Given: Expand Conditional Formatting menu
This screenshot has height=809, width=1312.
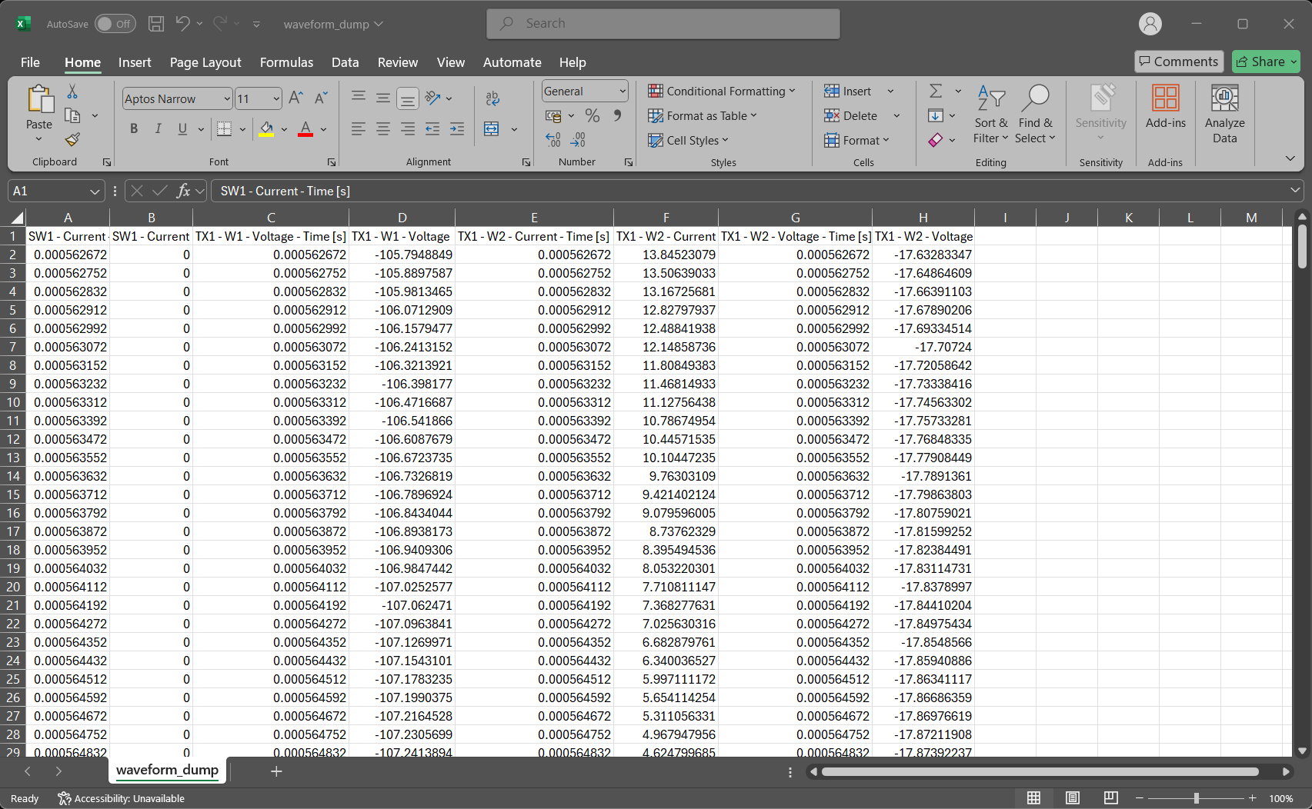Looking at the screenshot, I should point(722,91).
